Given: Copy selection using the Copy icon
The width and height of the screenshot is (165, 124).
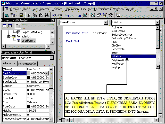Looking at the screenshot, I should click(x=35, y=15).
